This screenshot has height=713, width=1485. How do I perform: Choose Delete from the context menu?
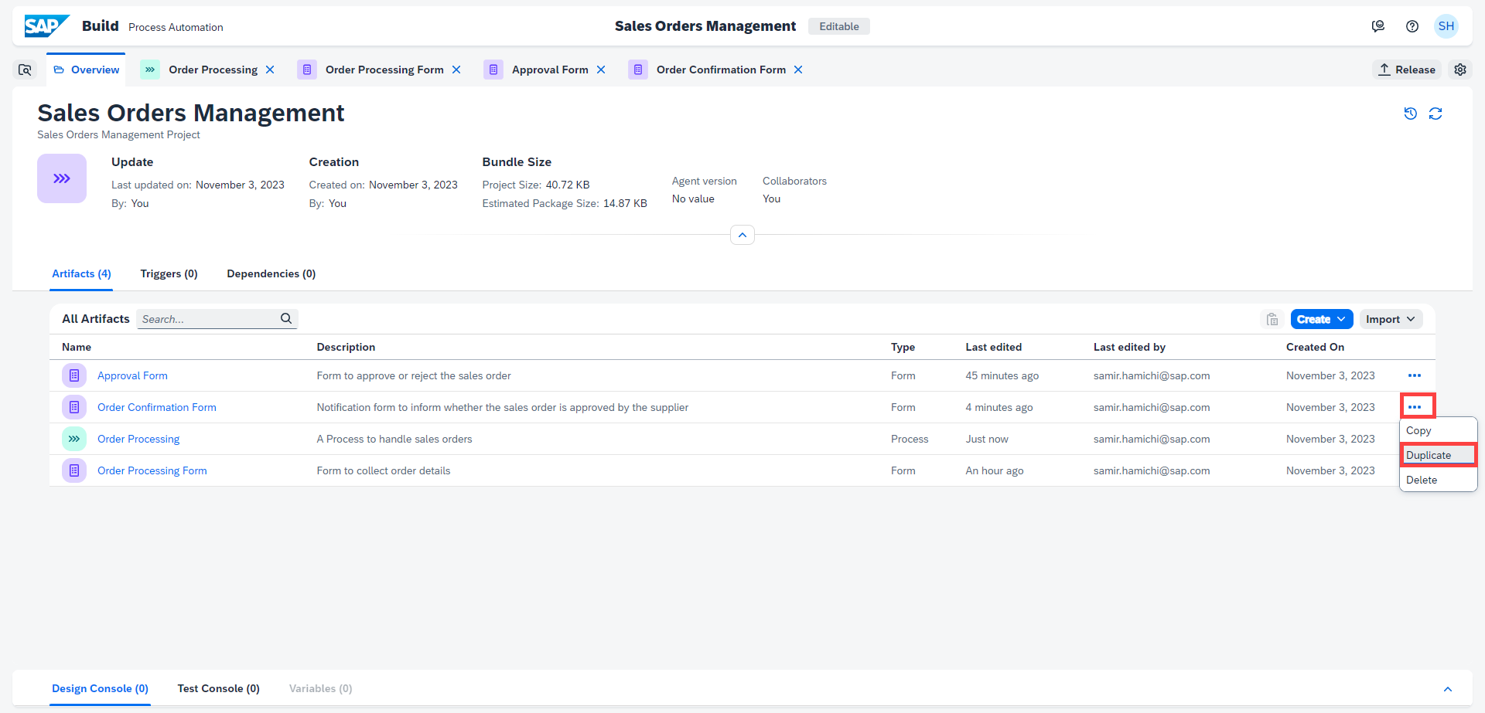(1439, 480)
